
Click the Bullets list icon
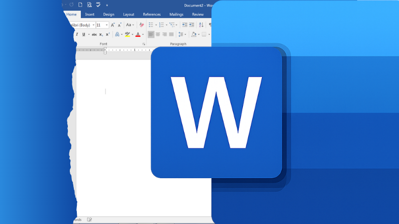[x=151, y=25]
